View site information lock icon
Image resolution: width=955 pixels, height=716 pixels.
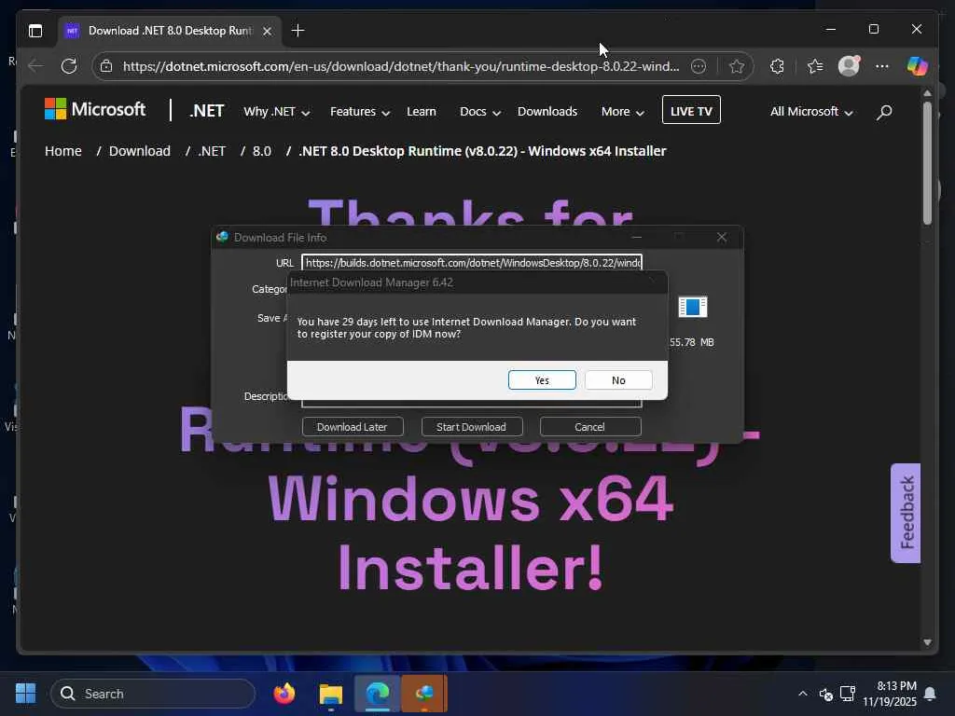106,66
